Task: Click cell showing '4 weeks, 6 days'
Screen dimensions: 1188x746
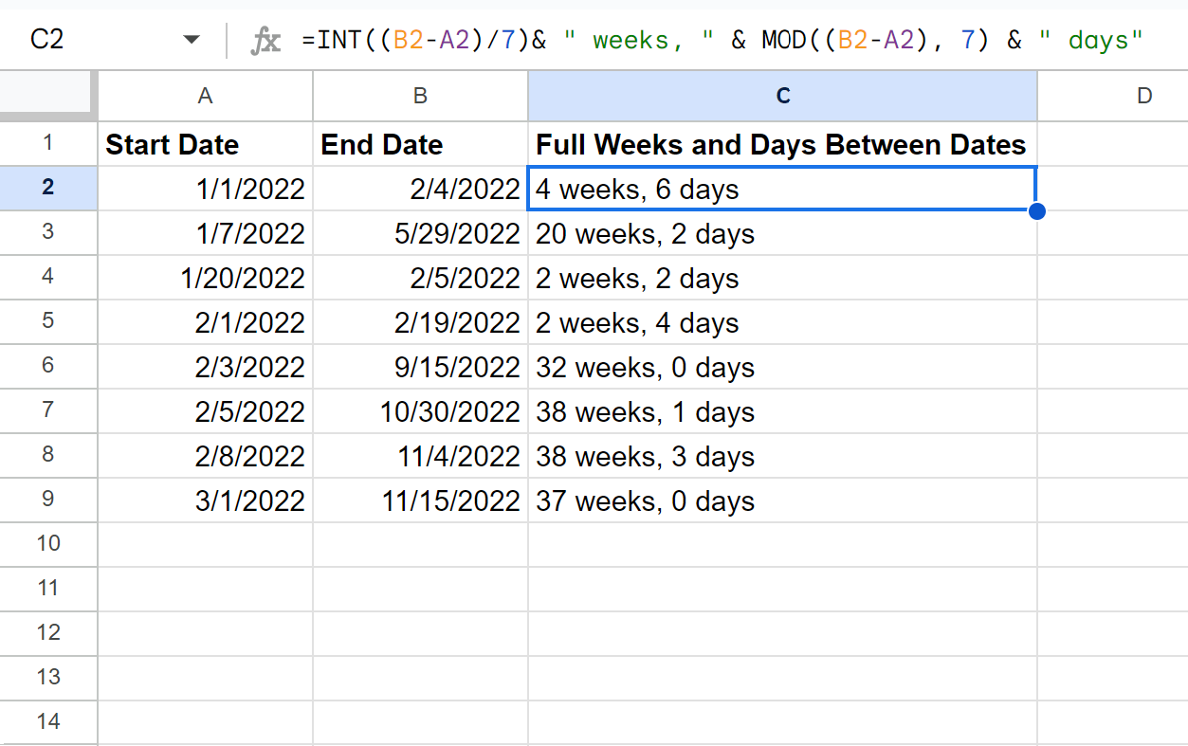Action: (x=782, y=189)
